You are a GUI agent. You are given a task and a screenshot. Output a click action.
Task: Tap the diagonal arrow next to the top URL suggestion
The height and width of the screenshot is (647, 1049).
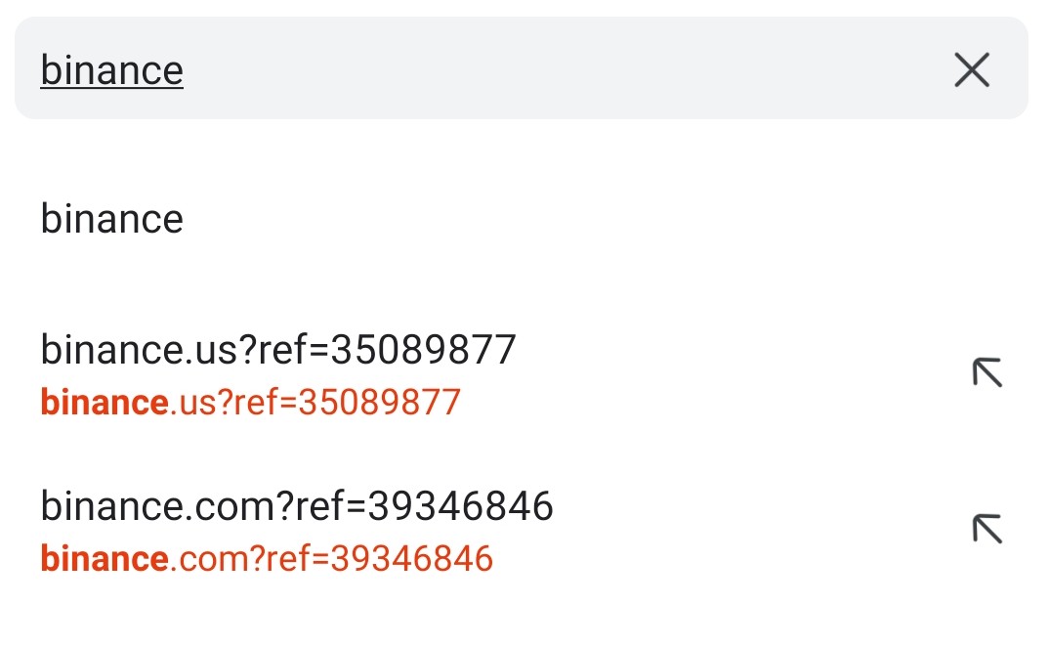click(x=986, y=372)
